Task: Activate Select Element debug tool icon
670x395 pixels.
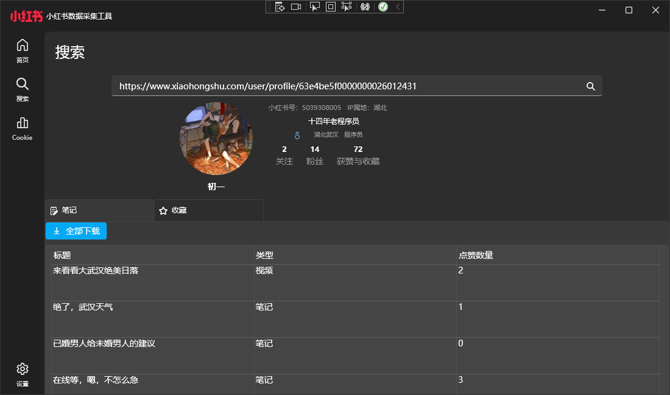Action: point(314,7)
